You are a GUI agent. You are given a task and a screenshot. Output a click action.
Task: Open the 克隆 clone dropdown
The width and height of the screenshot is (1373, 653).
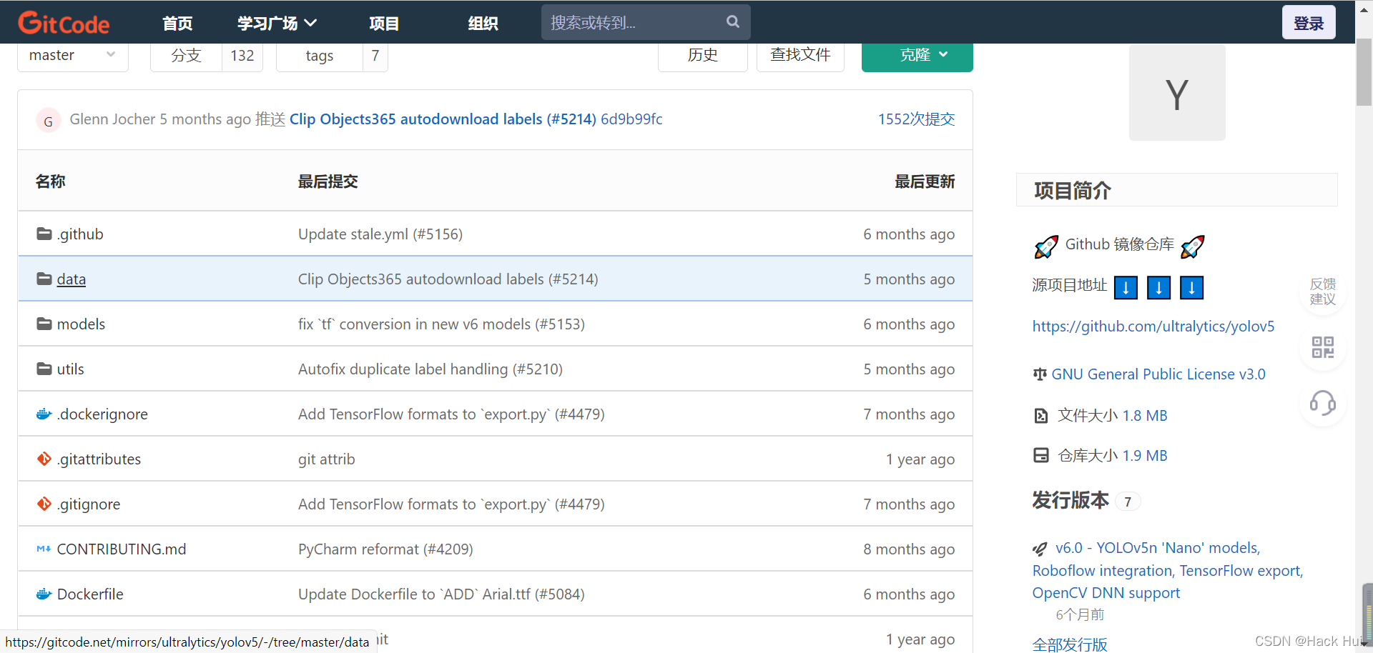click(917, 56)
